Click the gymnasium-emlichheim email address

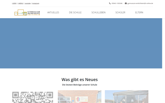140,3
